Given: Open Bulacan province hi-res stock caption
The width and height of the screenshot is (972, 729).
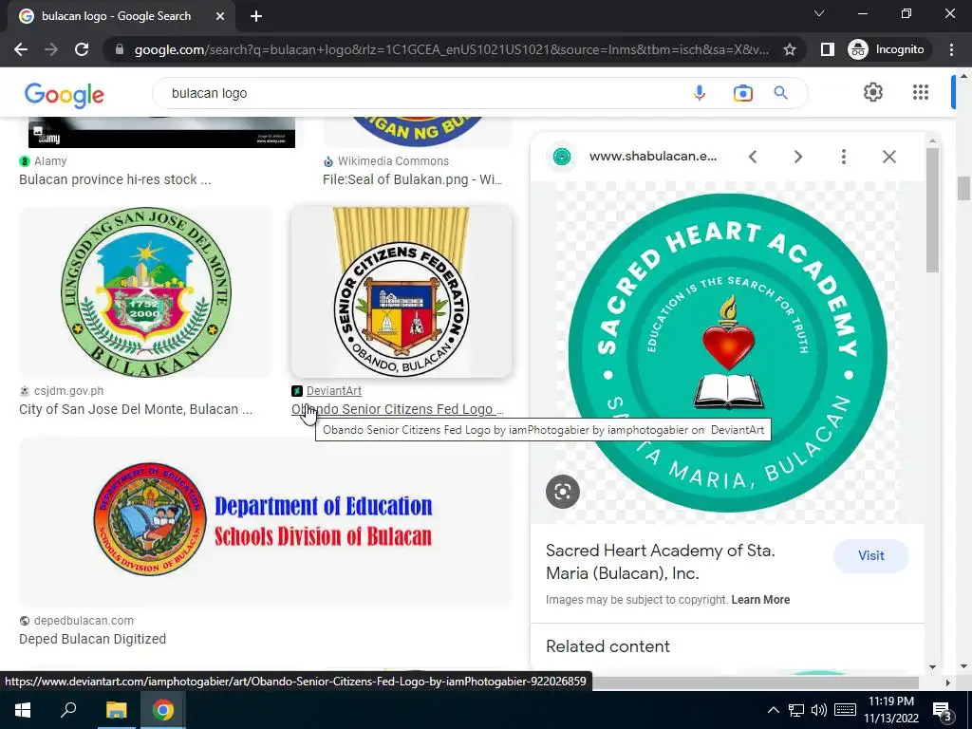Looking at the screenshot, I should 115,179.
